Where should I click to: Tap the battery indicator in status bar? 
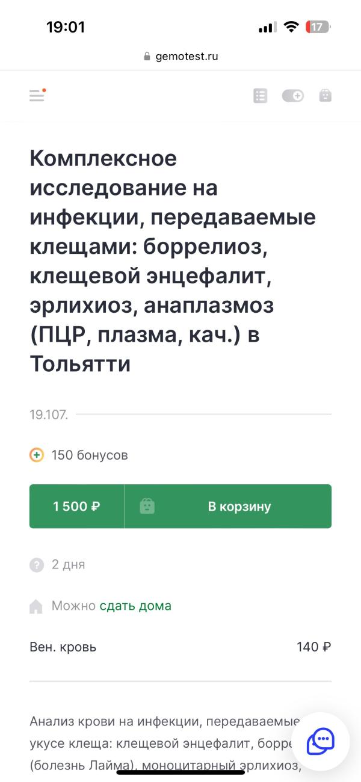pos(318,27)
